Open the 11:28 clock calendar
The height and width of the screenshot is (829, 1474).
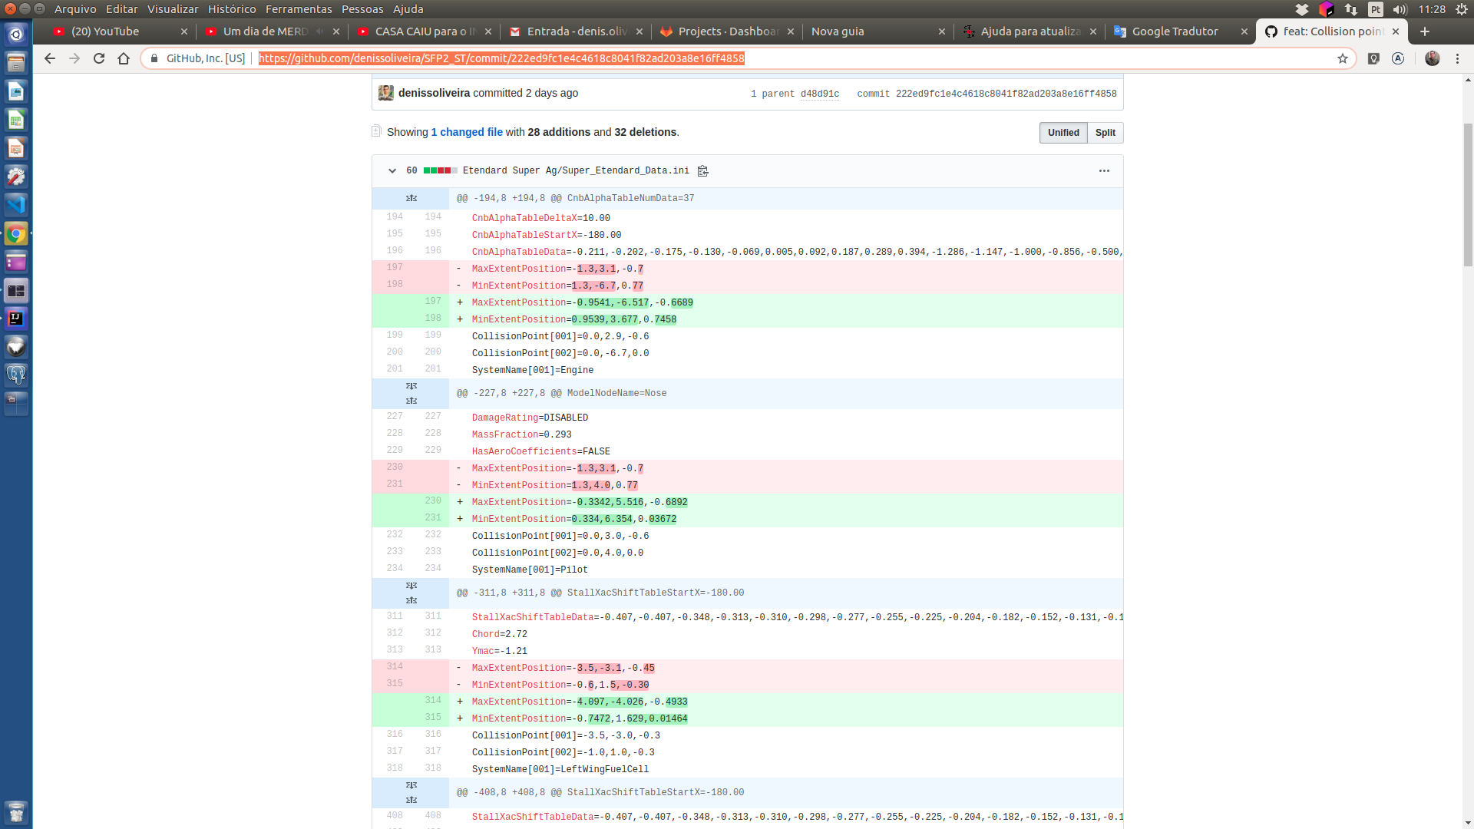click(1432, 9)
